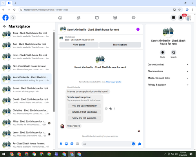Open the Facebook search icon
The height and width of the screenshot is (157, 196).
(13, 18)
